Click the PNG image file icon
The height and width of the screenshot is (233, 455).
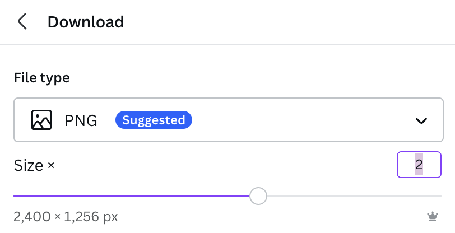(x=41, y=120)
